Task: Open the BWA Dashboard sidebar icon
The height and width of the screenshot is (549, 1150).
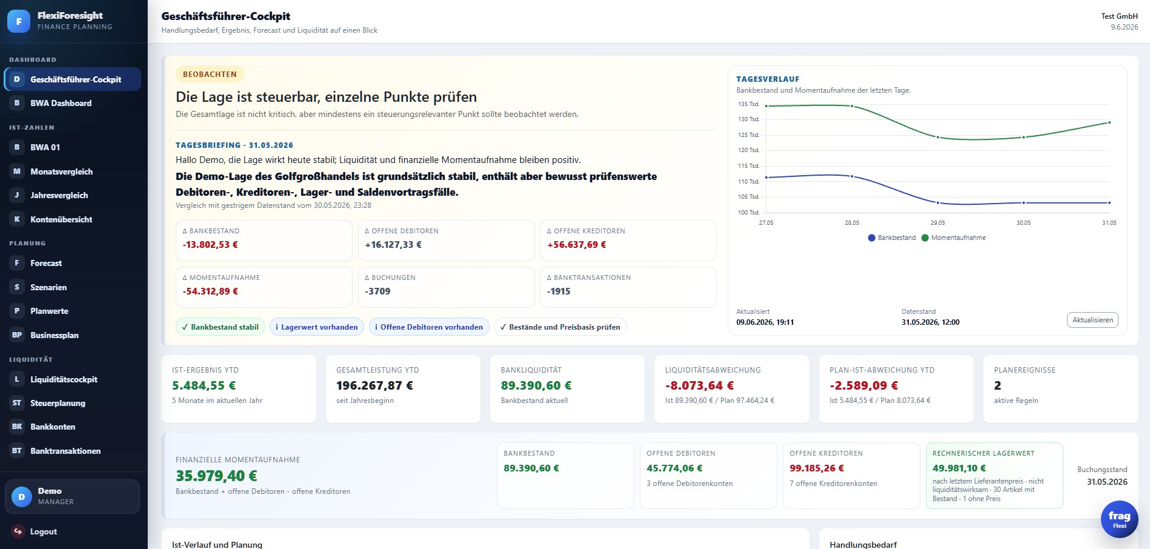Action: point(17,103)
